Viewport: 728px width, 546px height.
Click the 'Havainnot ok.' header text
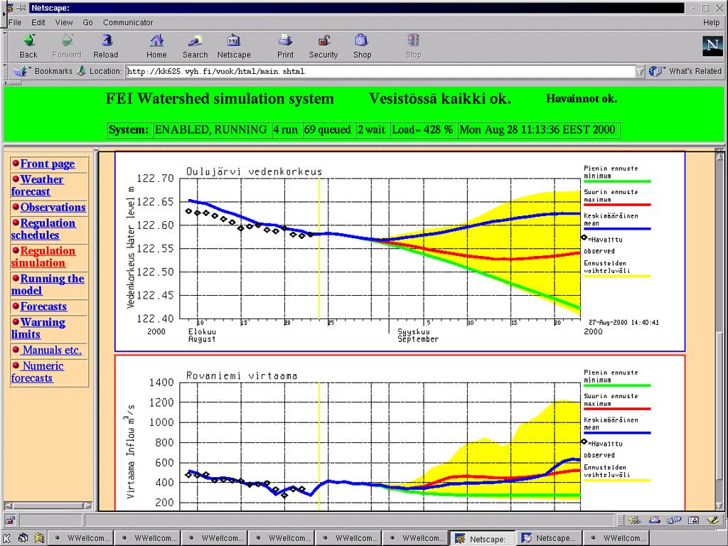point(582,98)
